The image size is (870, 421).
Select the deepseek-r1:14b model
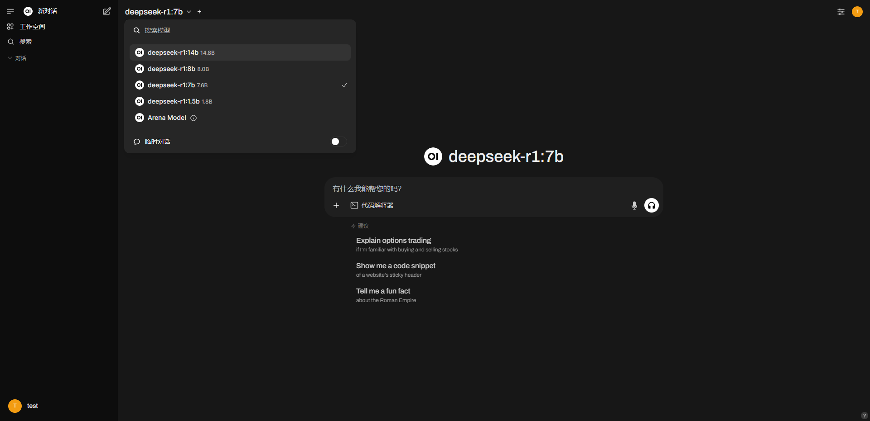click(240, 52)
